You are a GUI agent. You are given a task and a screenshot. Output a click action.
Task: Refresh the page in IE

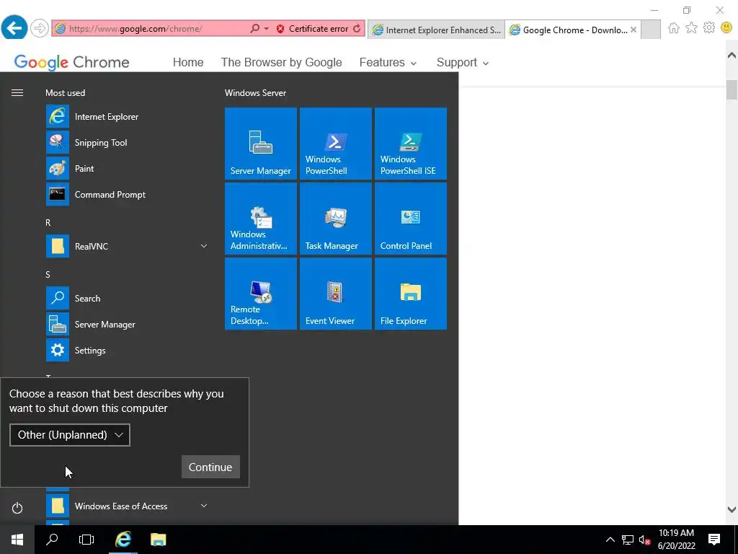click(x=357, y=29)
